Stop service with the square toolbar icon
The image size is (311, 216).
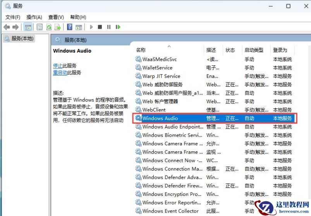click(x=100, y=27)
